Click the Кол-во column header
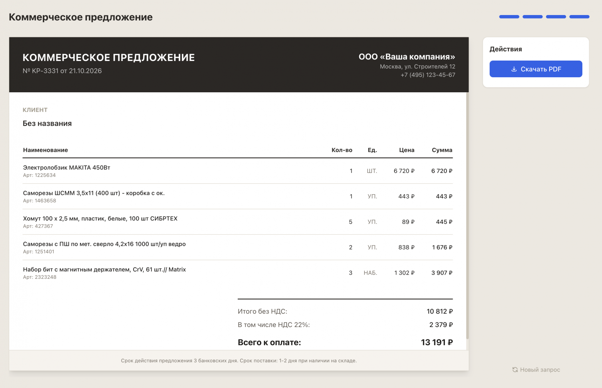602x388 pixels. 342,150
